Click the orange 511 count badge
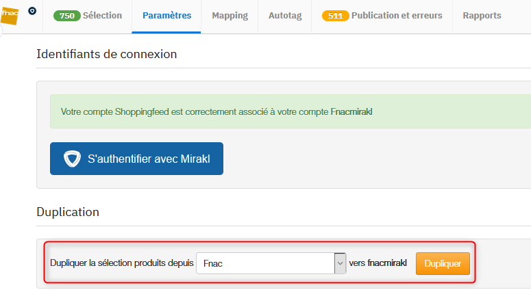Image resolution: width=531 pixels, height=294 pixels. (335, 16)
